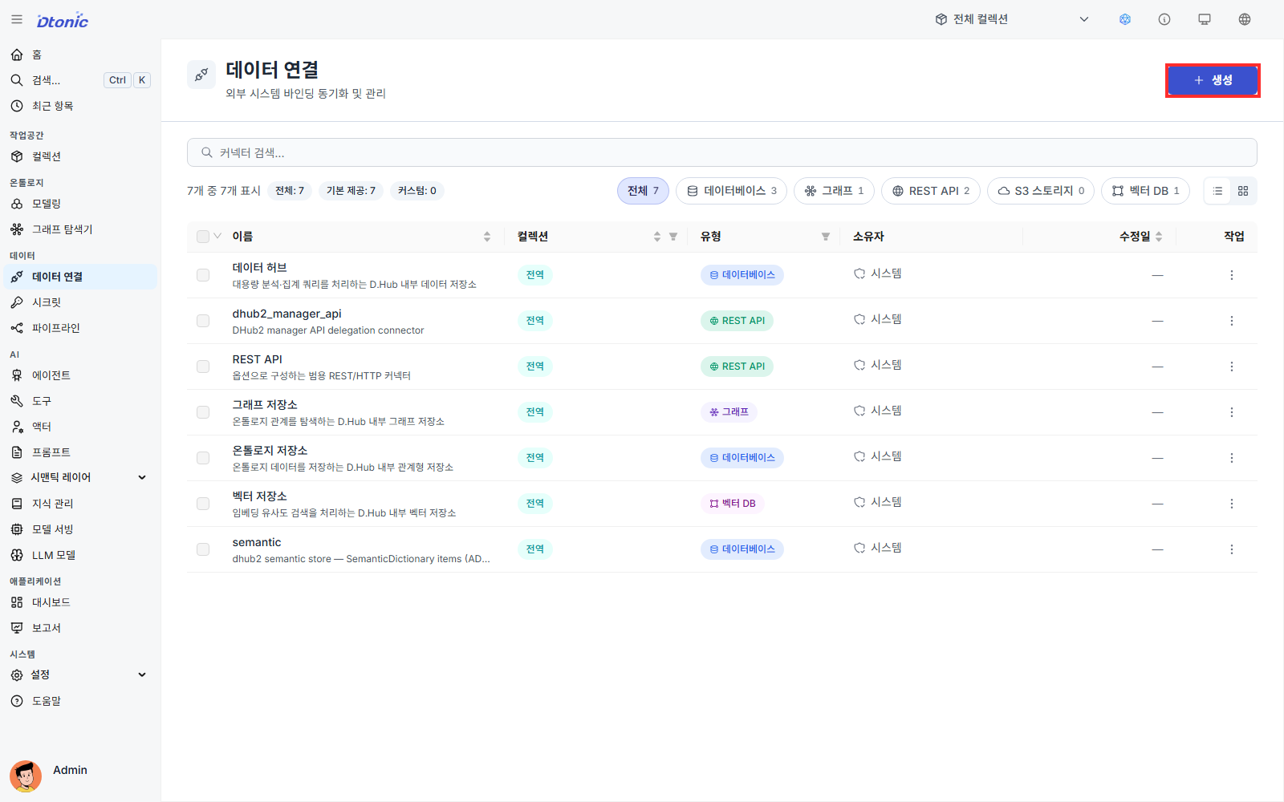Check the 온톨로지 저장소 row checkbox
The width and height of the screenshot is (1284, 802).
(x=203, y=458)
